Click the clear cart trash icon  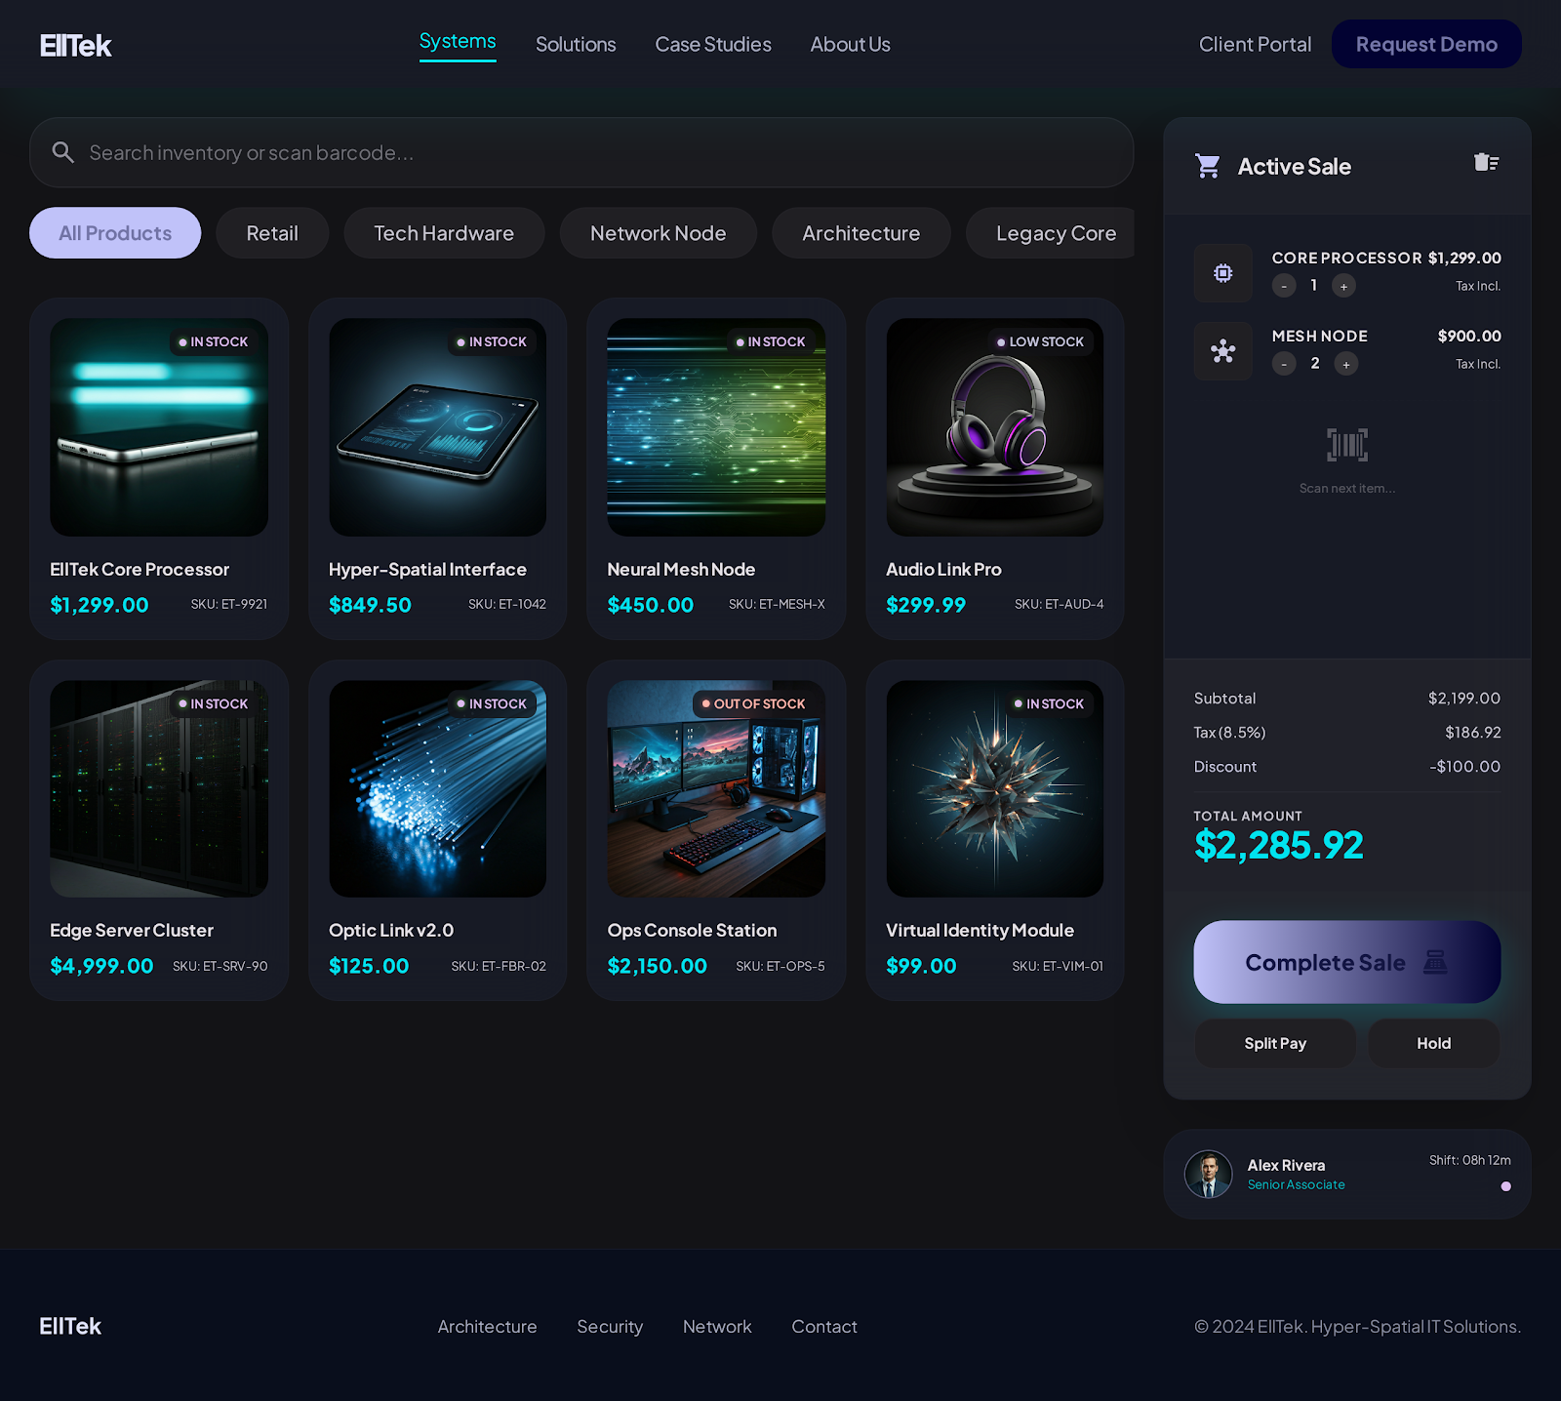pyautogui.click(x=1486, y=163)
